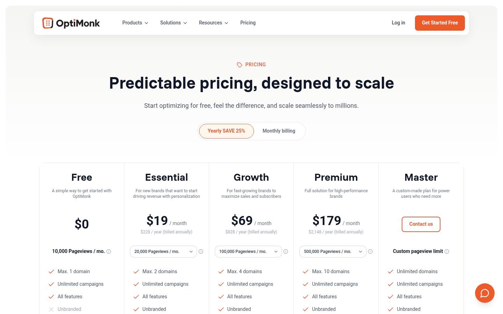Click Get Started Free button

click(x=440, y=23)
